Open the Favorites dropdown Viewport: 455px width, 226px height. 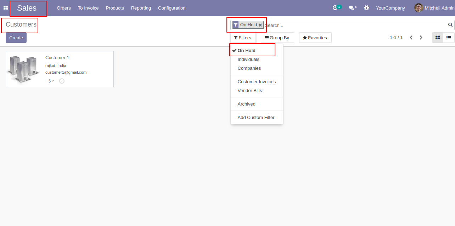click(x=315, y=38)
